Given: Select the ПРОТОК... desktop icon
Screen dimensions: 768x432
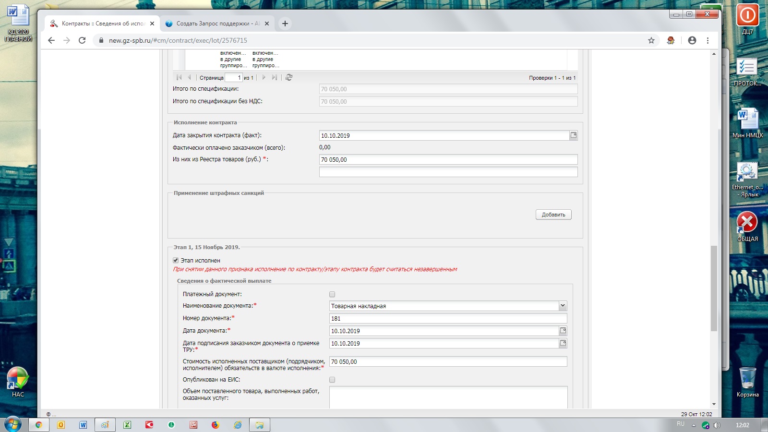Looking at the screenshot, I should [747, 71].
